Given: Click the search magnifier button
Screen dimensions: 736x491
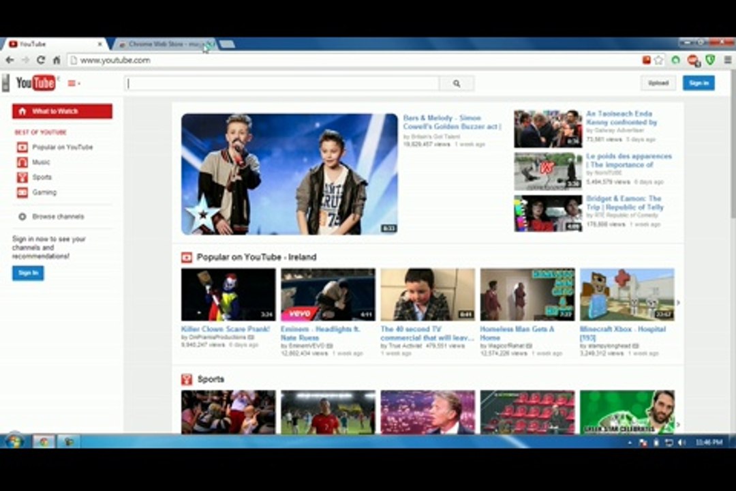Looking at the screenshot, I should click(x=456, y=84).
